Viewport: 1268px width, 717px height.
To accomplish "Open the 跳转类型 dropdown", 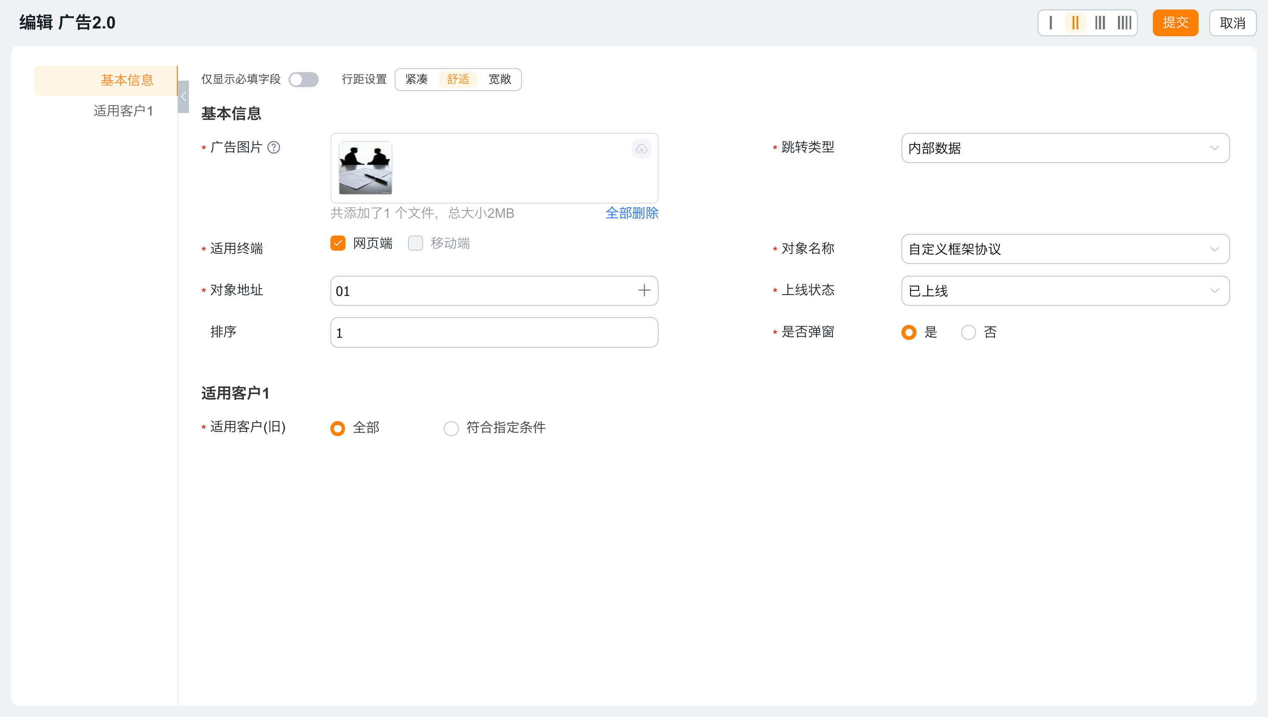I will [1065, 148].
